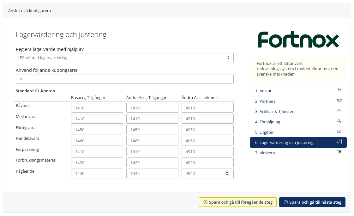Screen dimensions: 354x216
Task: Click the toggle icon beside Aktivera
Action: (339, 152)
